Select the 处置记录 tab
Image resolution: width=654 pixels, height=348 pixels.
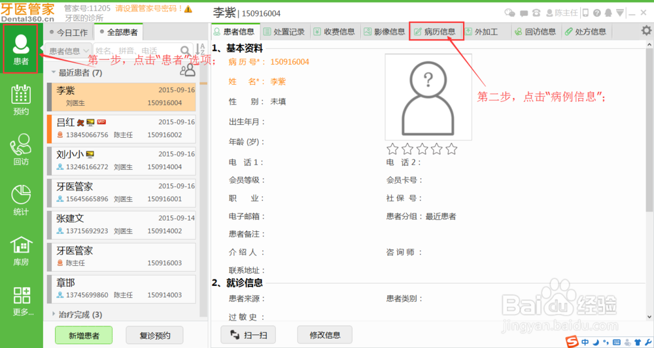[284, 31]
